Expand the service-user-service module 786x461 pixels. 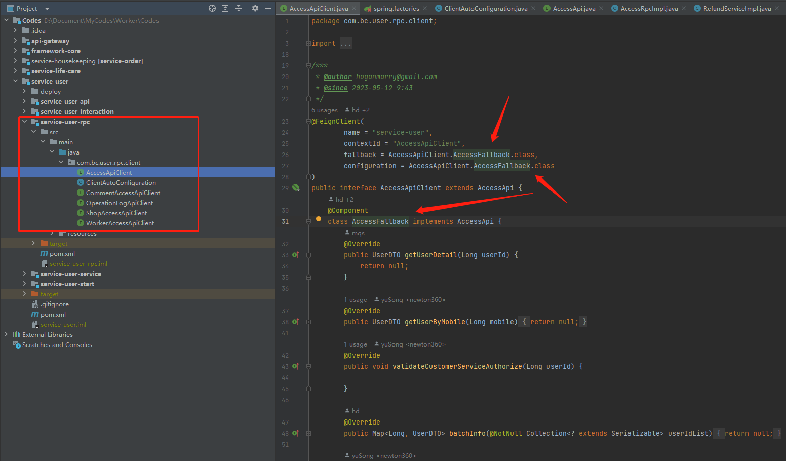tap(24, 274)
